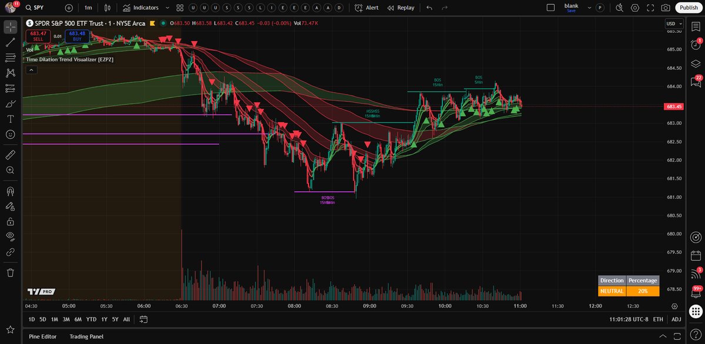Viewport: 705px width, 344px height.
Task: Click the 683.47 SELL button
Action: point(38,36)
